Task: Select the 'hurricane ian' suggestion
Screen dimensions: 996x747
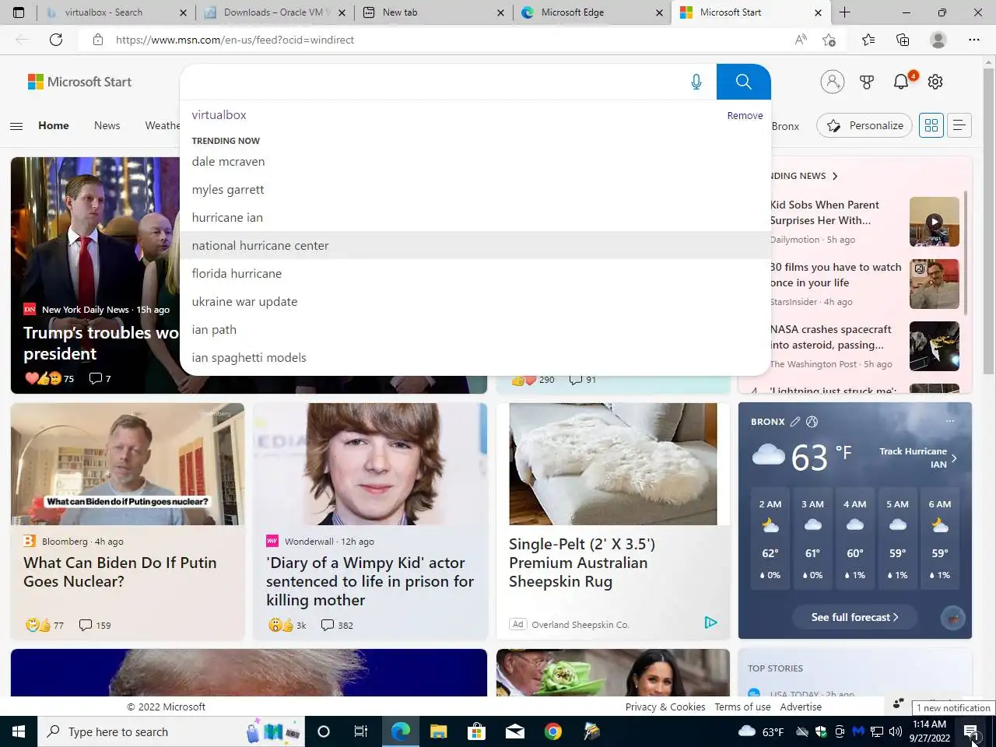Action: [x=475, y=217]
